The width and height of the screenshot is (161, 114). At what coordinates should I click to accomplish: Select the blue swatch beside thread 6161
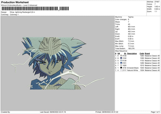[x=121, y=63]
